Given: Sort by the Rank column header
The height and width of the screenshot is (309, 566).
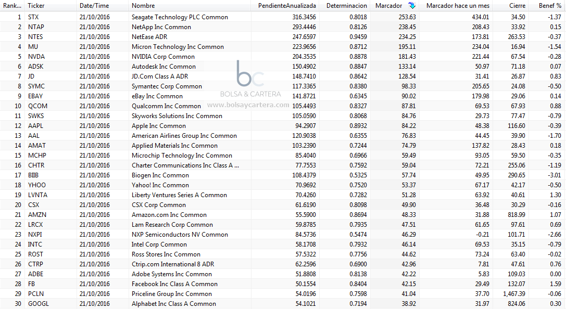Looking at the screenshot, I should click(12, 5).
